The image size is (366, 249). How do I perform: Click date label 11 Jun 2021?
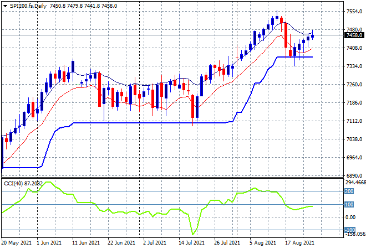pos(86,243)
